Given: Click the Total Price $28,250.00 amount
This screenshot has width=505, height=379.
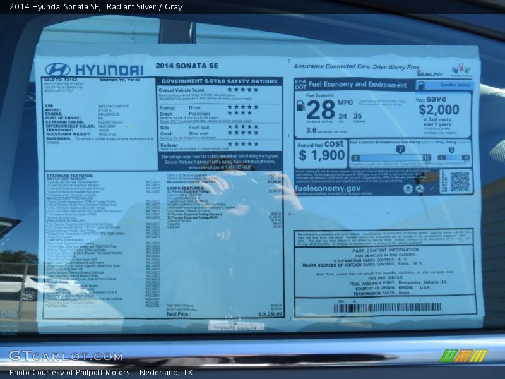Looking at the screenshot, I should pyautogui.click(x=271, y=314).
